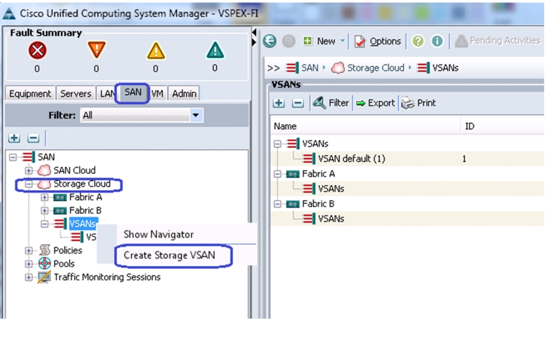Print the VSANs table
546x345 pixels.
point(419,103)
